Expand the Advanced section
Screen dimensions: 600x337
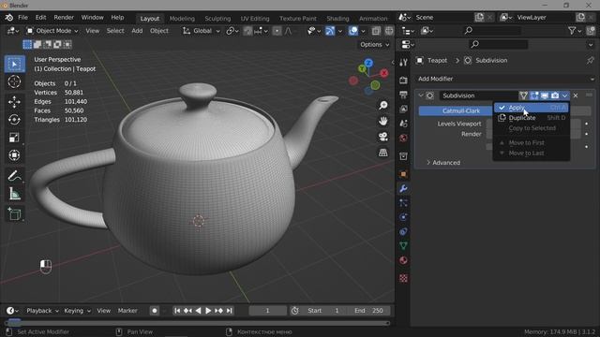point(443,163)
